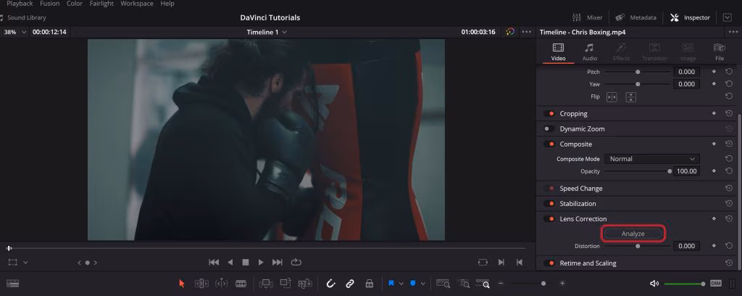
Task: Expand the top-right panel chevron button
Action: (x=728, y=17)
